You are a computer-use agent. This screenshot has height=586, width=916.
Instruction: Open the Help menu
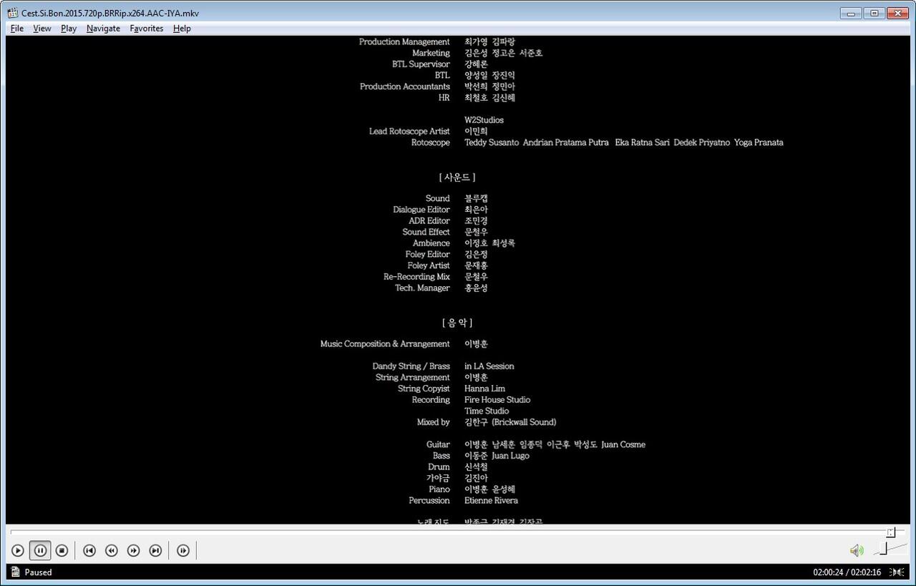[182, 29]
